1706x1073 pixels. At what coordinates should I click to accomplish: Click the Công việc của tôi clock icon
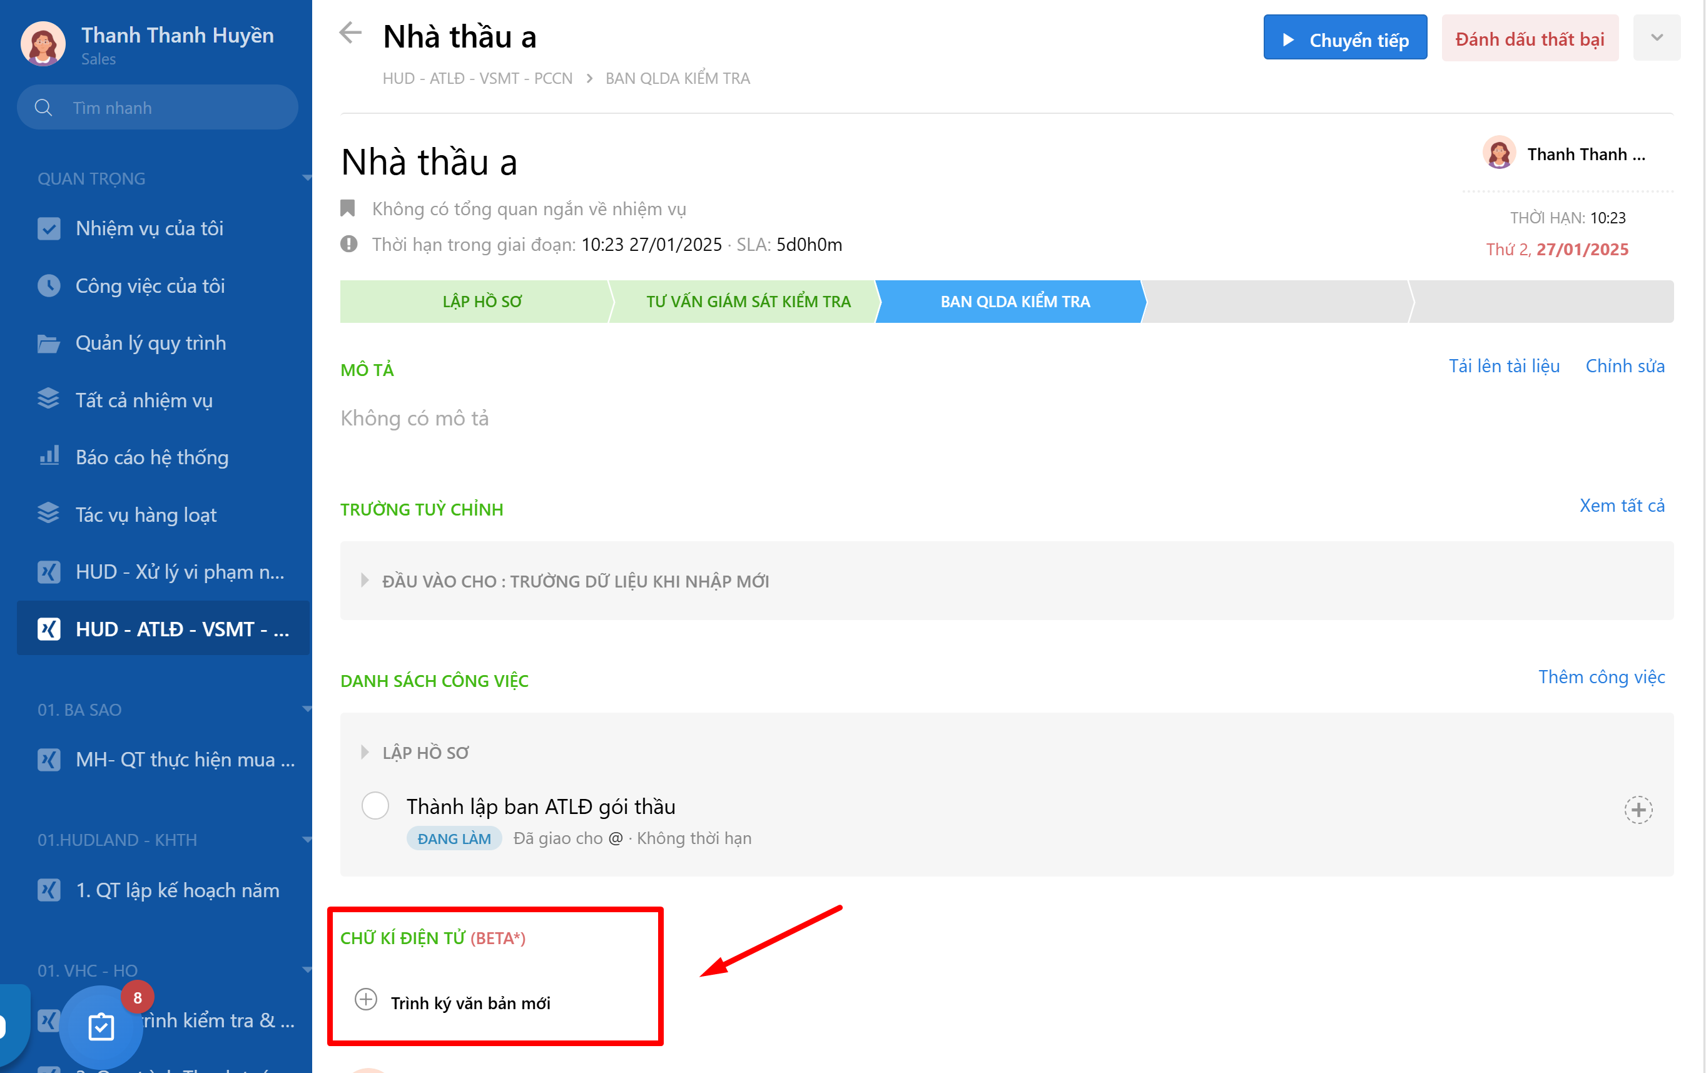point(49,286)
